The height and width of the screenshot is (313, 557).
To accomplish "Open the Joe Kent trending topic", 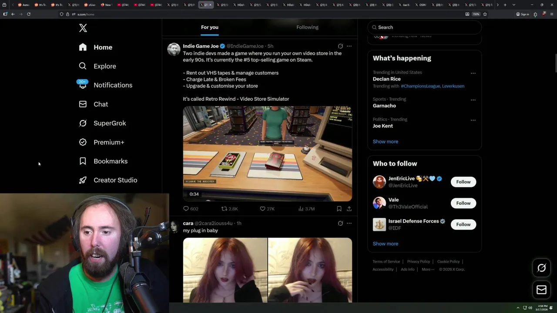I will [x=383, y=126].
